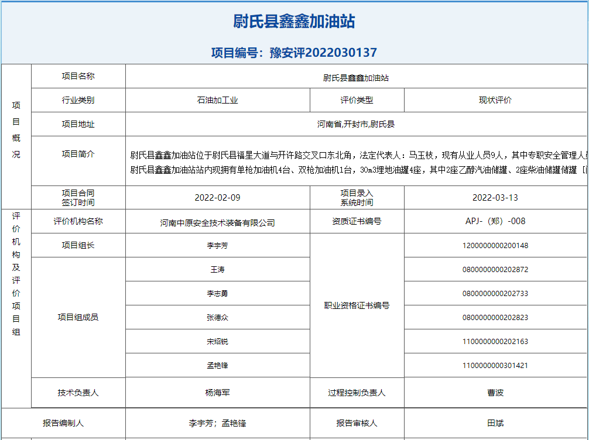Image resolution: width=589 pixels, height=440 pixels.
Task: Select address 河南省,开封市,尉氏县
Action: tap(356, 124)
